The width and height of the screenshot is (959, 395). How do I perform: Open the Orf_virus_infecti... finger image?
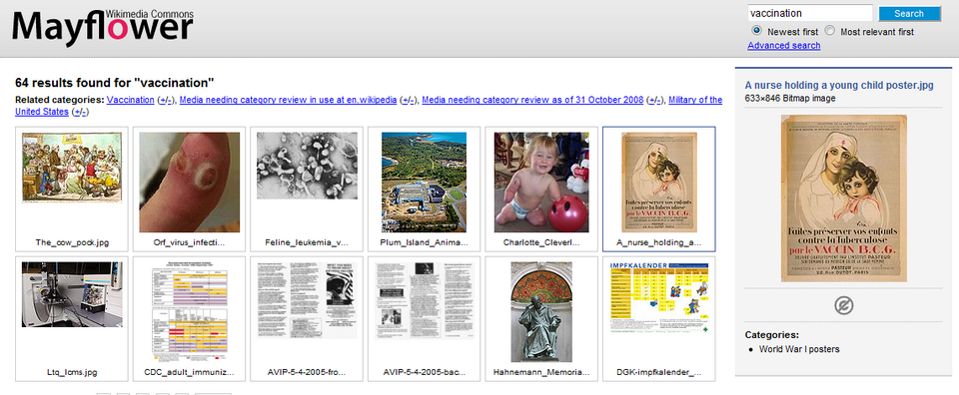coord(190,183)
